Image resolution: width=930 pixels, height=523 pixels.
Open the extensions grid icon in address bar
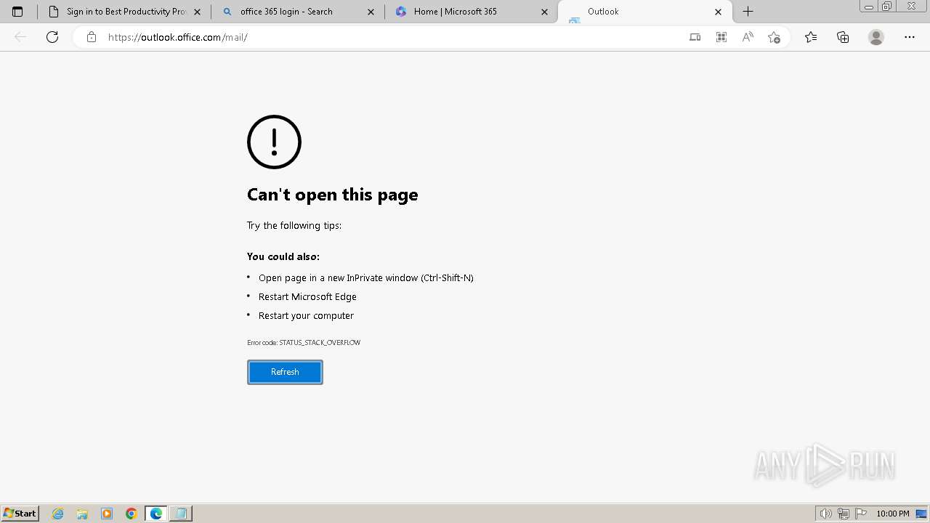point(721,37)
